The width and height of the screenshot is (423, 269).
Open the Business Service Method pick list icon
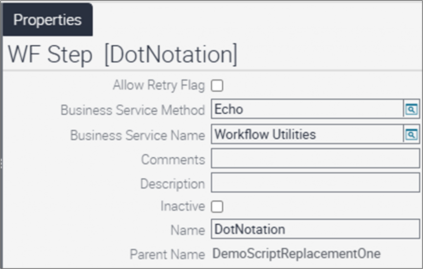click(411, 109)
